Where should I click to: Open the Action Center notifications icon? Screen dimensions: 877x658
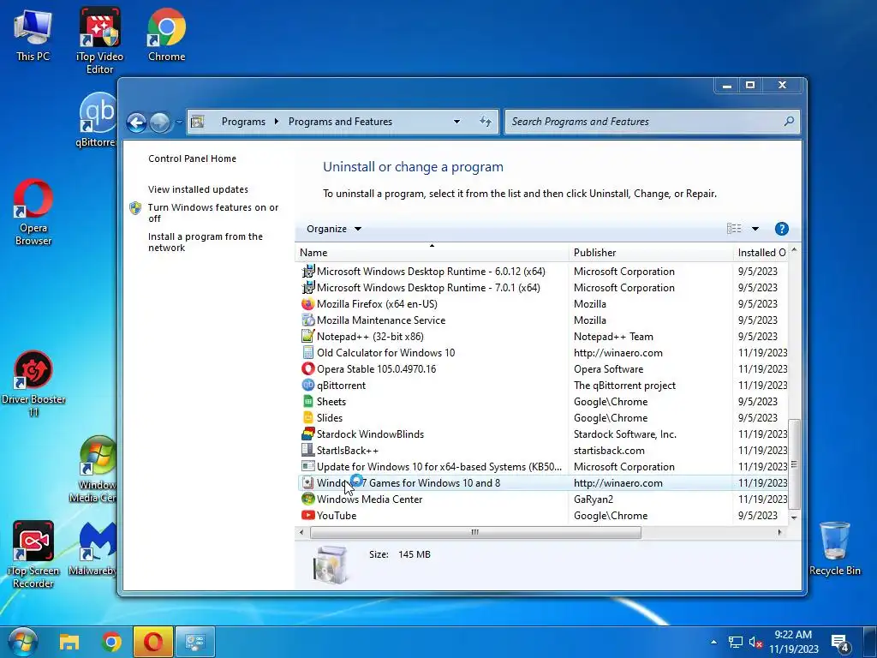click(839, 643)
